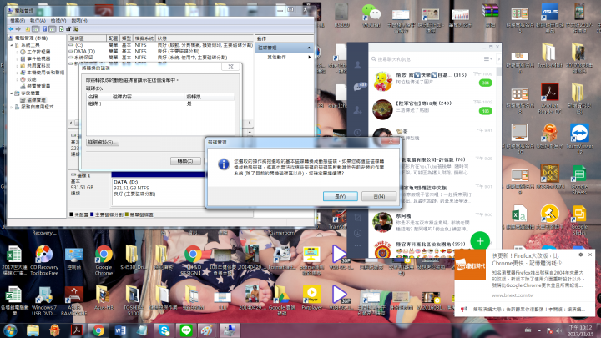Image resolution: width=601 pixels, height=338 pixels.
Task: Click the blue Help question-mark toolbar icon
Action: click(x=44, y=29)
